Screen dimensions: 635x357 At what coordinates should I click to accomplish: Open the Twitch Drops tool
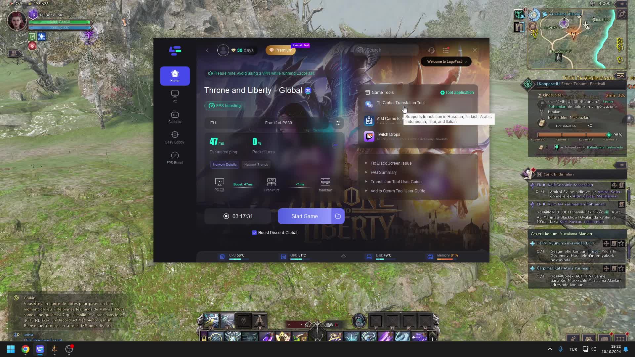pyautogui.click(x=388, y=135)
